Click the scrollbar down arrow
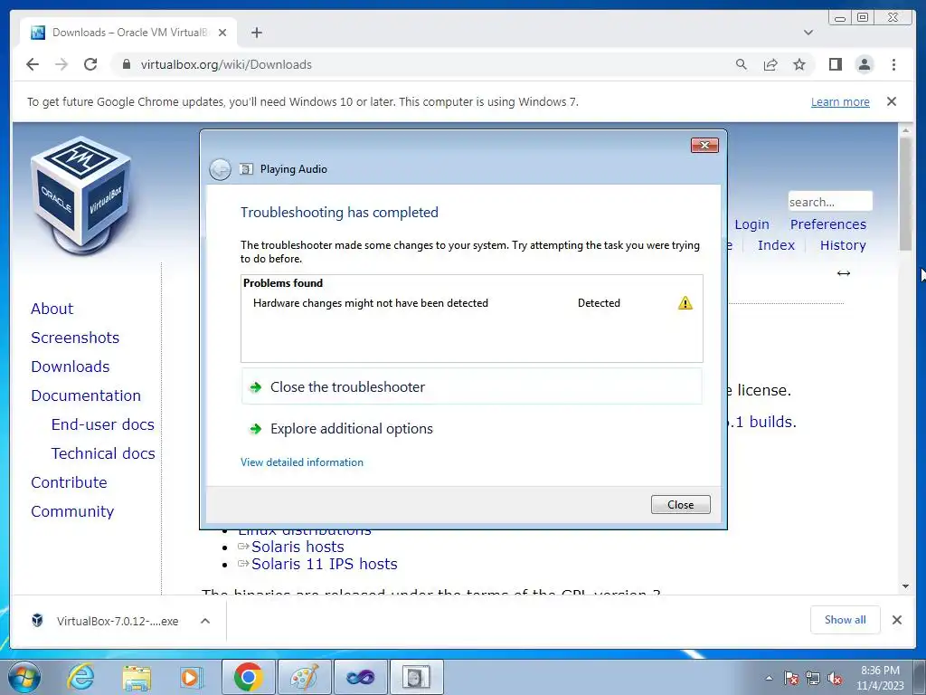 [906, 586]
